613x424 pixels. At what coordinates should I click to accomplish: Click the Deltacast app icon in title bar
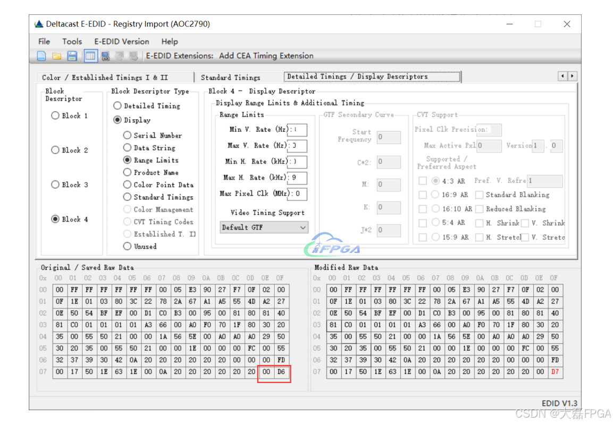click(x=39, y=24)
